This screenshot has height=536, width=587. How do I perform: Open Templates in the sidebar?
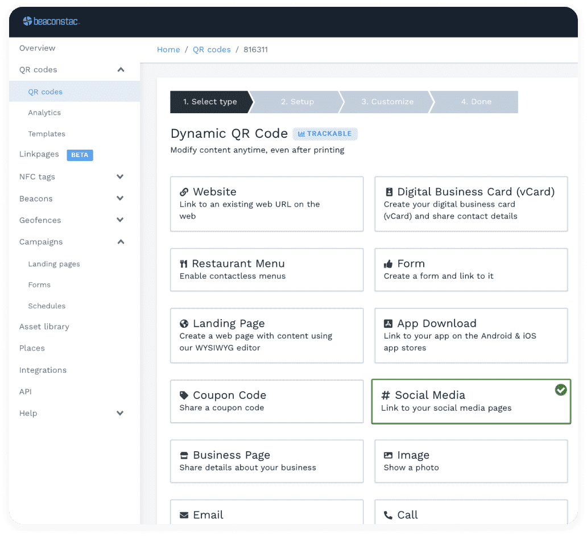point(47,134)
